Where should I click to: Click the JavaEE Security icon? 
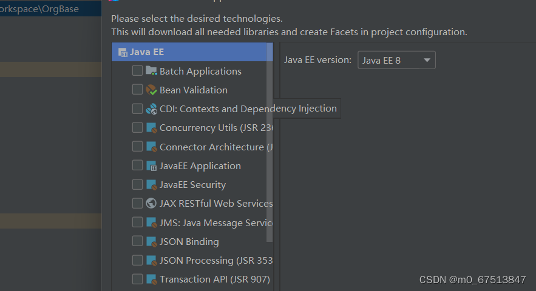[151, 185]
